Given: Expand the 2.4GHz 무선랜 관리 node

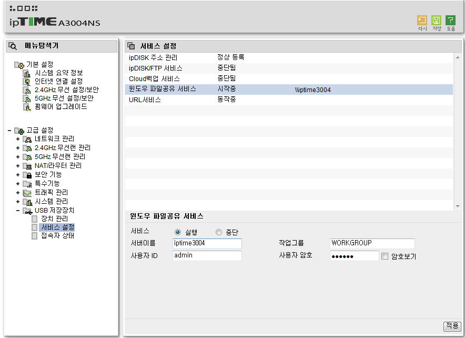Looking at the screenshot, I should pyautogui.click(x=18, y=148).
